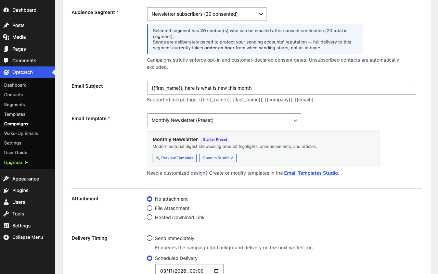438x274 pixels.
Task: Click the Media library icon
Action: [x=6, y=37]
